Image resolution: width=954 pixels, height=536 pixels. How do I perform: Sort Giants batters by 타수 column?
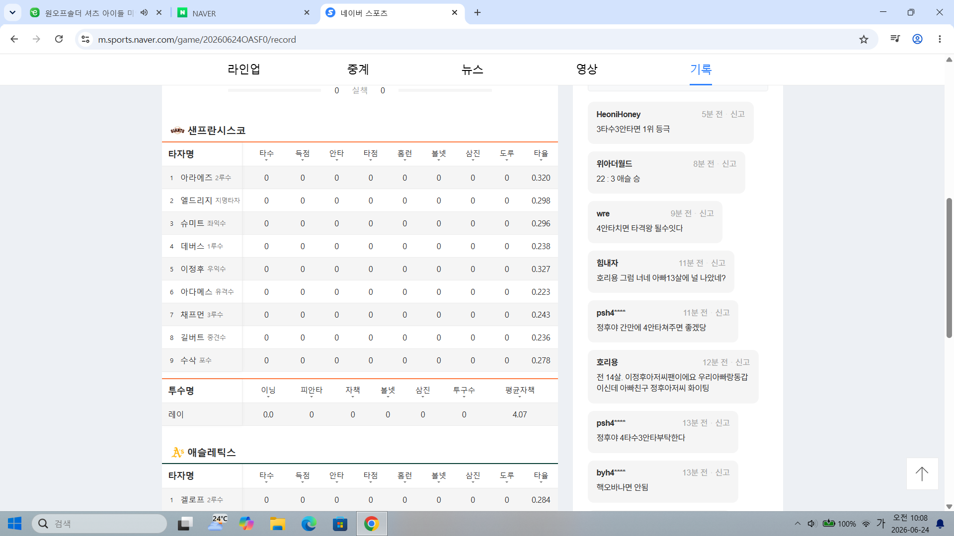266,154
